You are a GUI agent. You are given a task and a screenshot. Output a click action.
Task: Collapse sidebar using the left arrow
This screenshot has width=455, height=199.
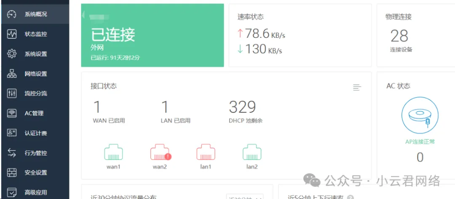click(83, 15)
